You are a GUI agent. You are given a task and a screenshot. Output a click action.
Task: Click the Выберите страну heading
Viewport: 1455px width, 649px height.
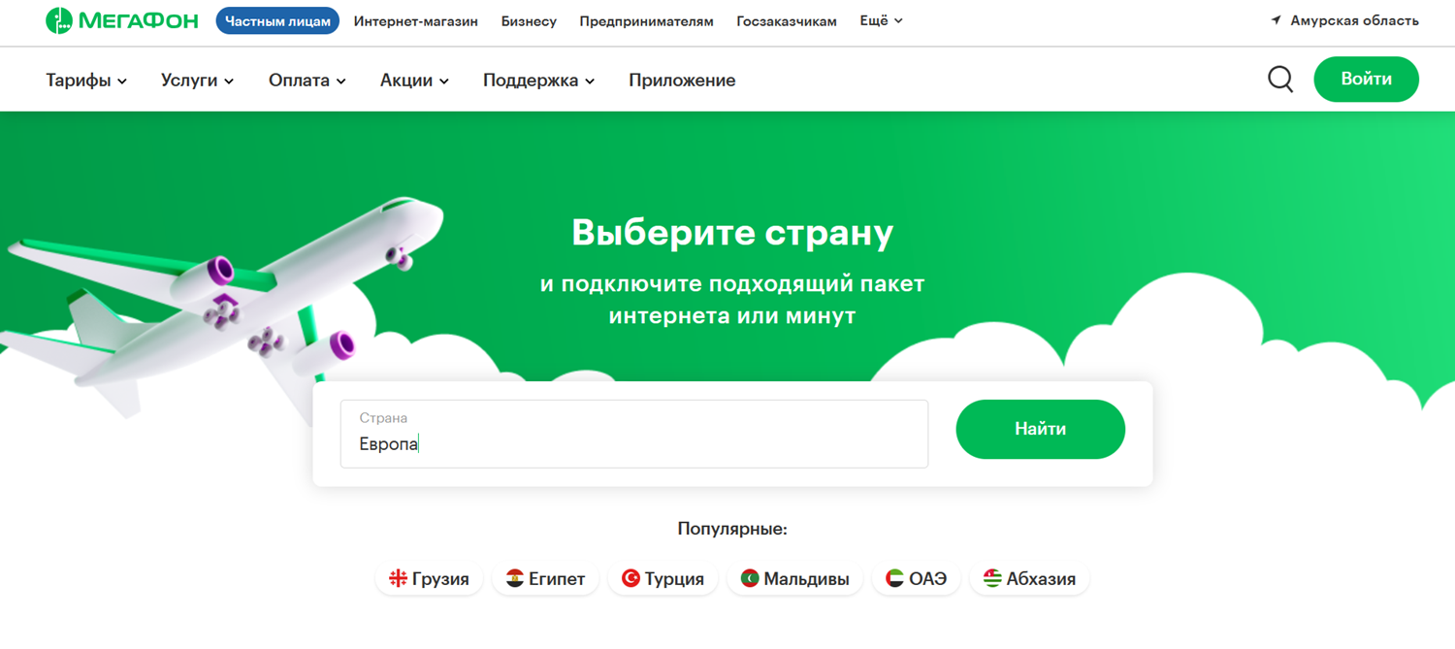point(732,233)
